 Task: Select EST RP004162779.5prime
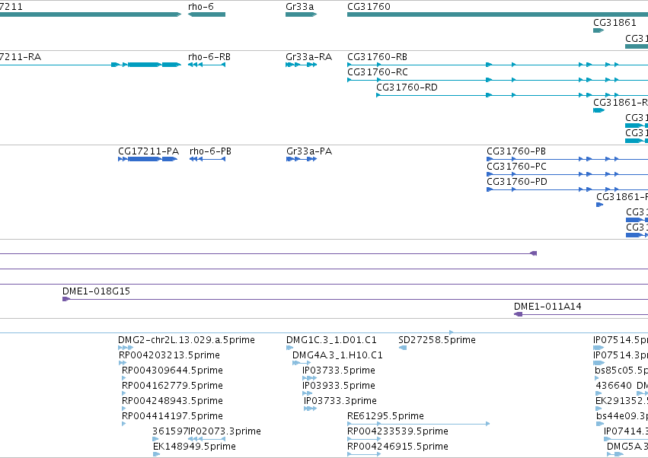(x=172, y=386)
